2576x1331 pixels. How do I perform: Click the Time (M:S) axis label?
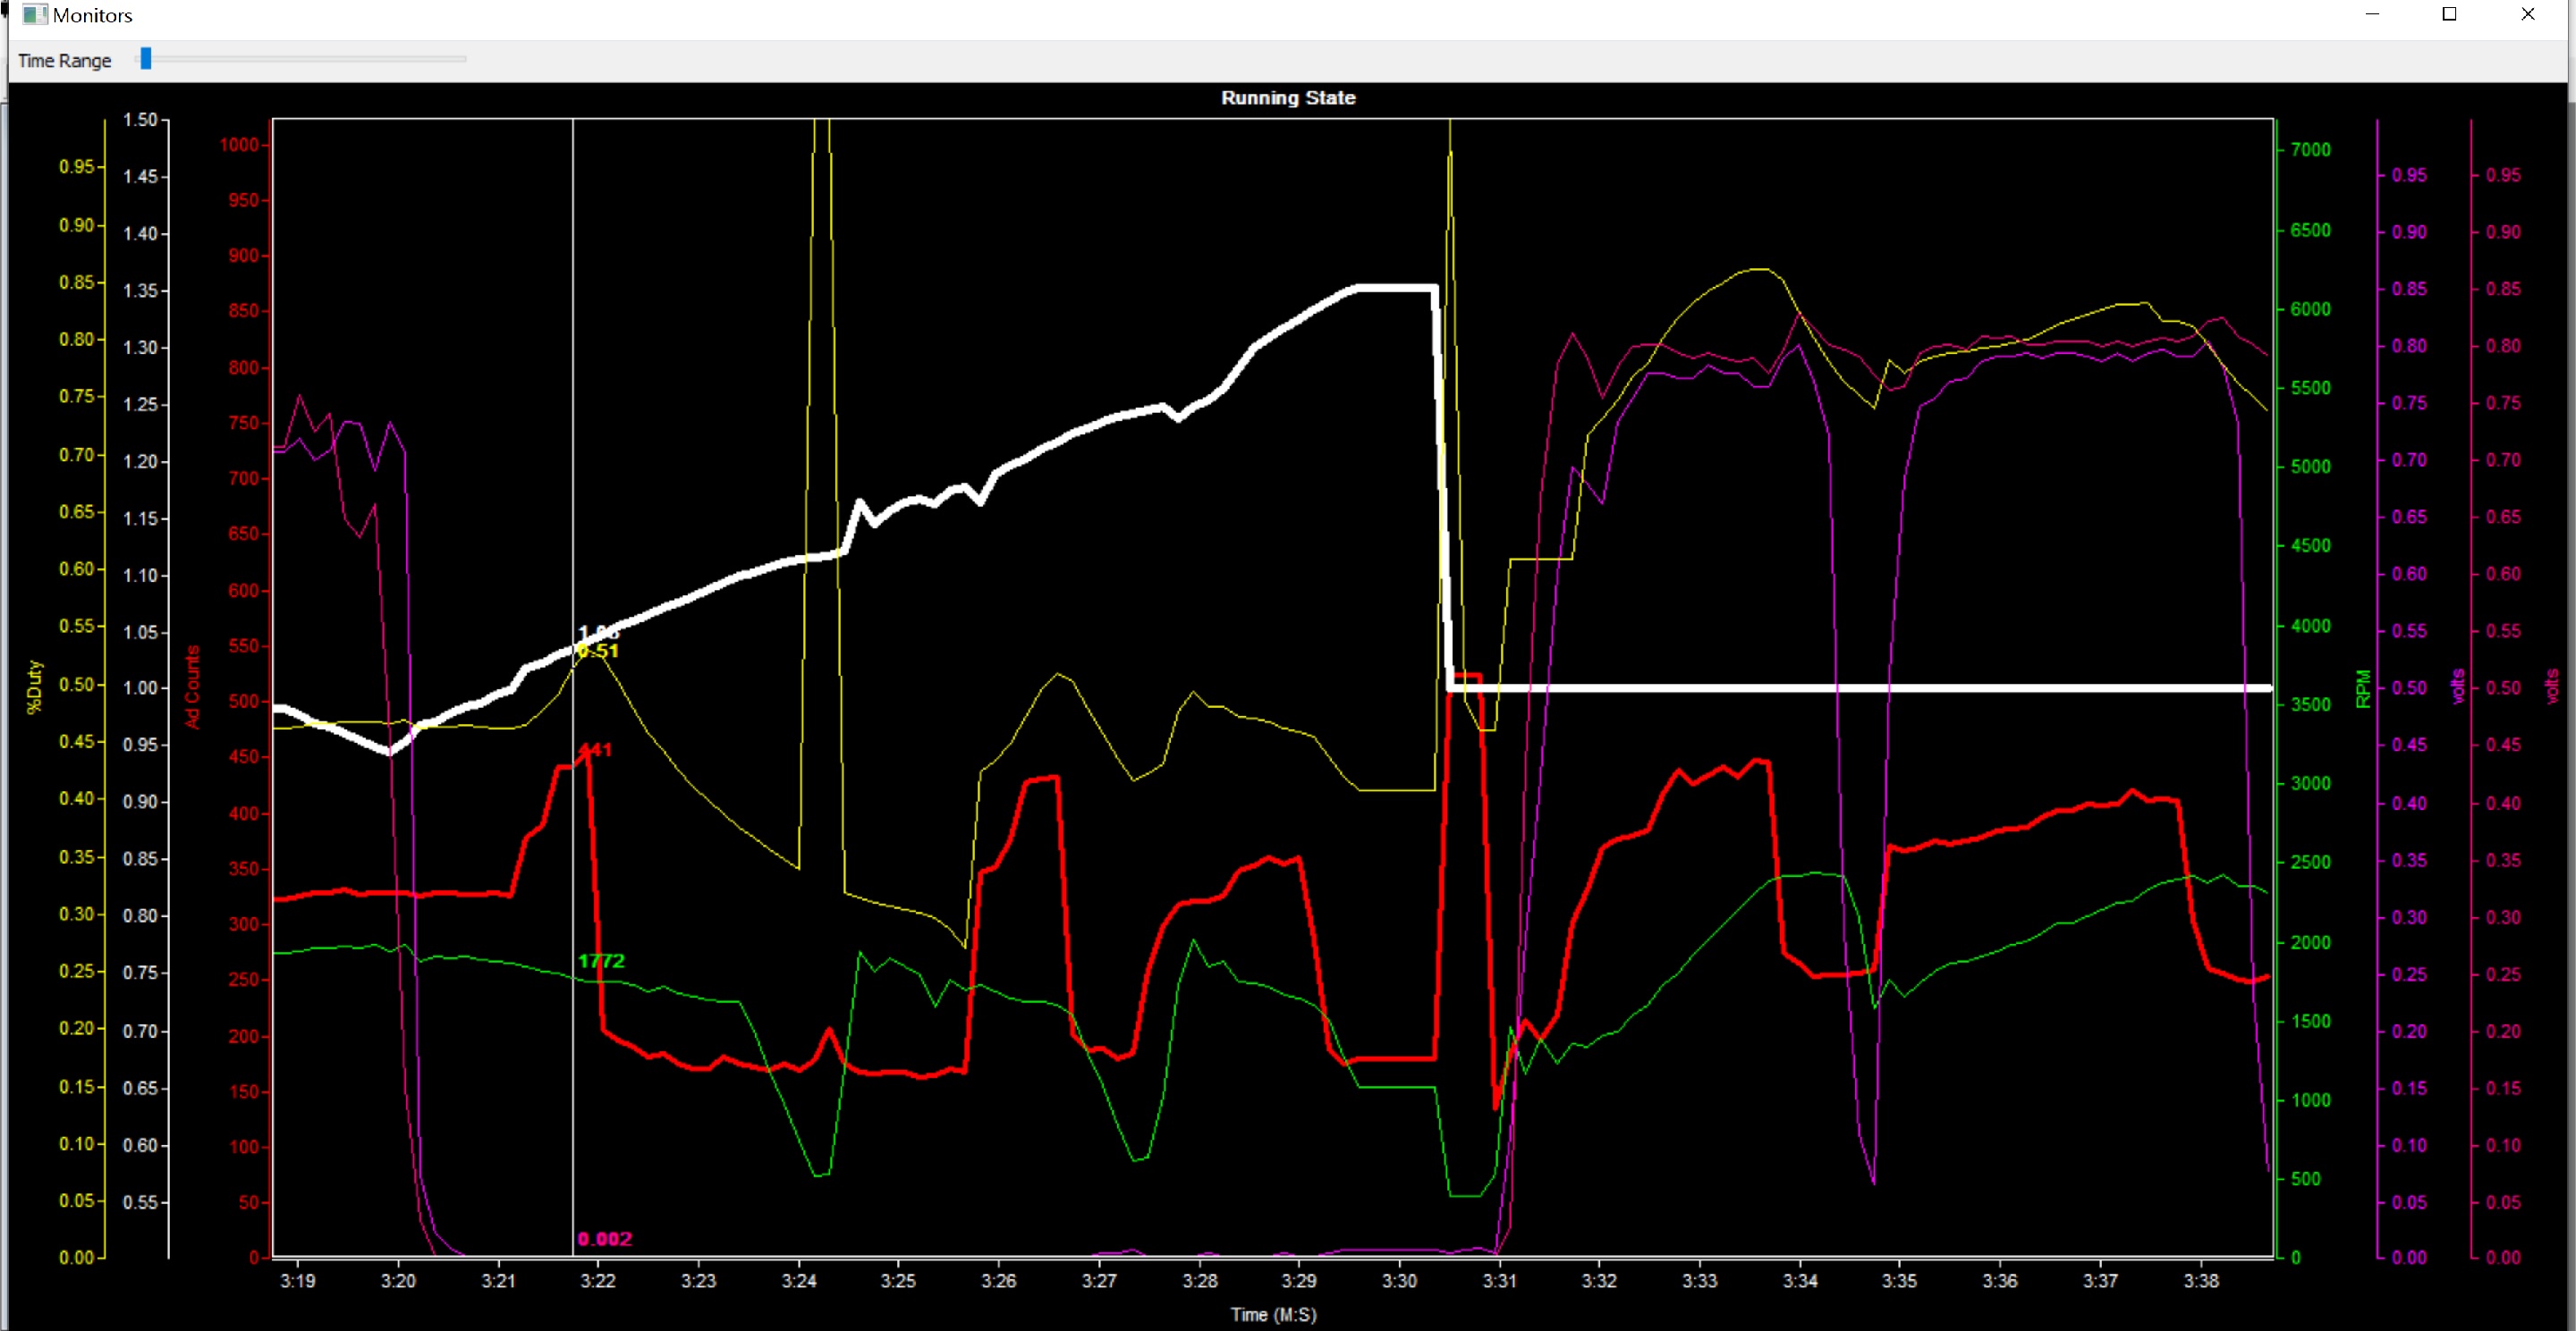(x=1272, y=1314)
